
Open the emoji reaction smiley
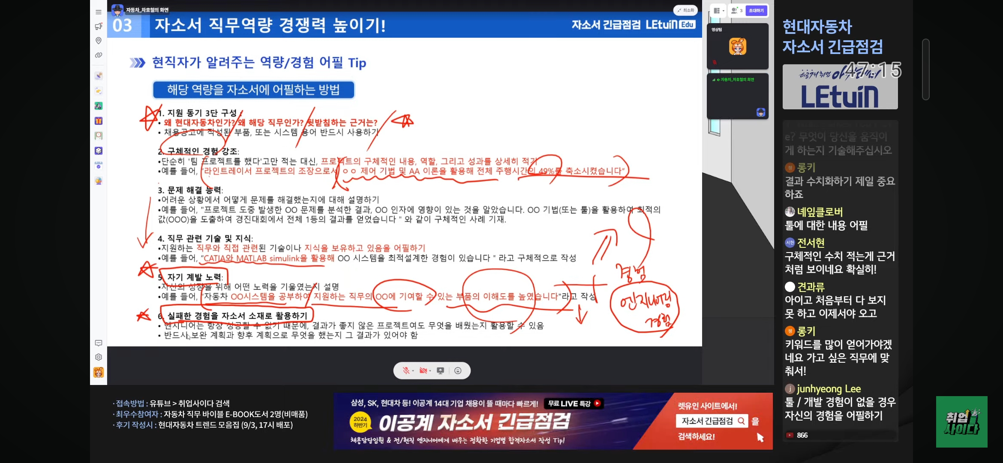coord(458,370)
